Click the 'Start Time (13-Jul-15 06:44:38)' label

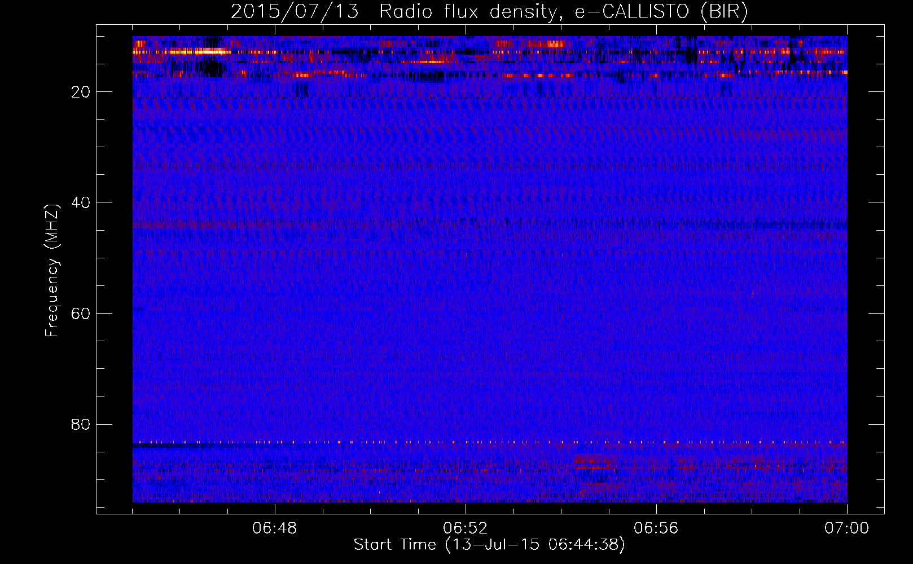489,545
